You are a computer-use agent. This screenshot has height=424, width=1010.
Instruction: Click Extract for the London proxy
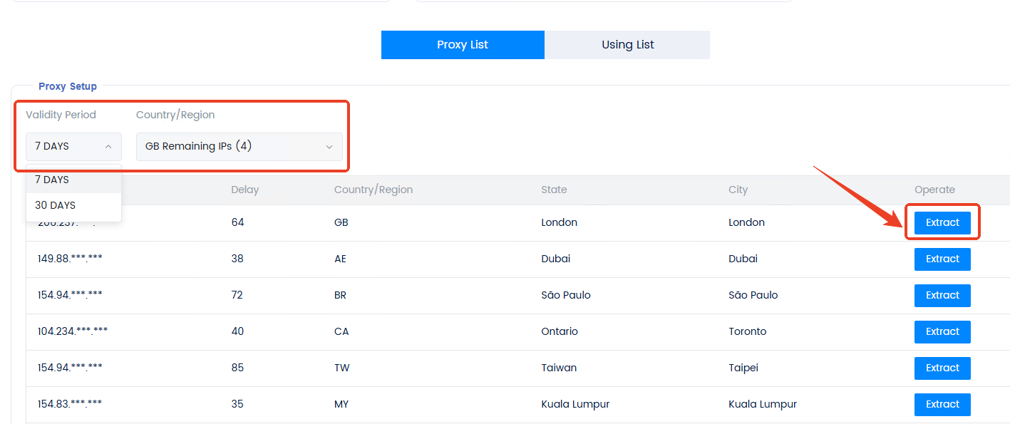coord(942,222)
